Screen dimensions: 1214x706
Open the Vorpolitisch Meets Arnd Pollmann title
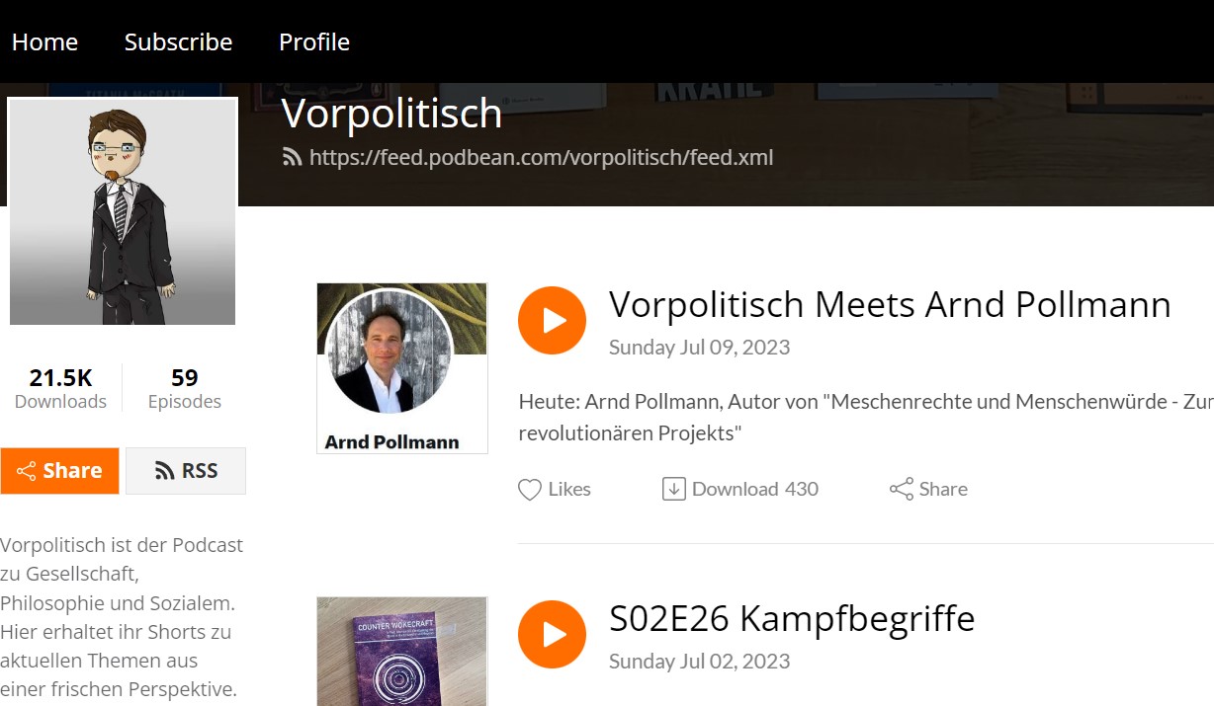point(890,304)
